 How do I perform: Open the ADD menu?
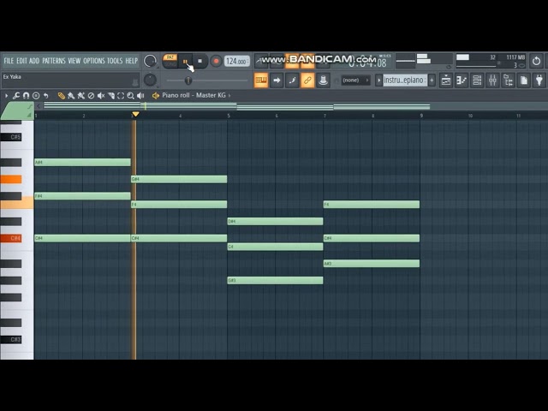click(34, 61)
